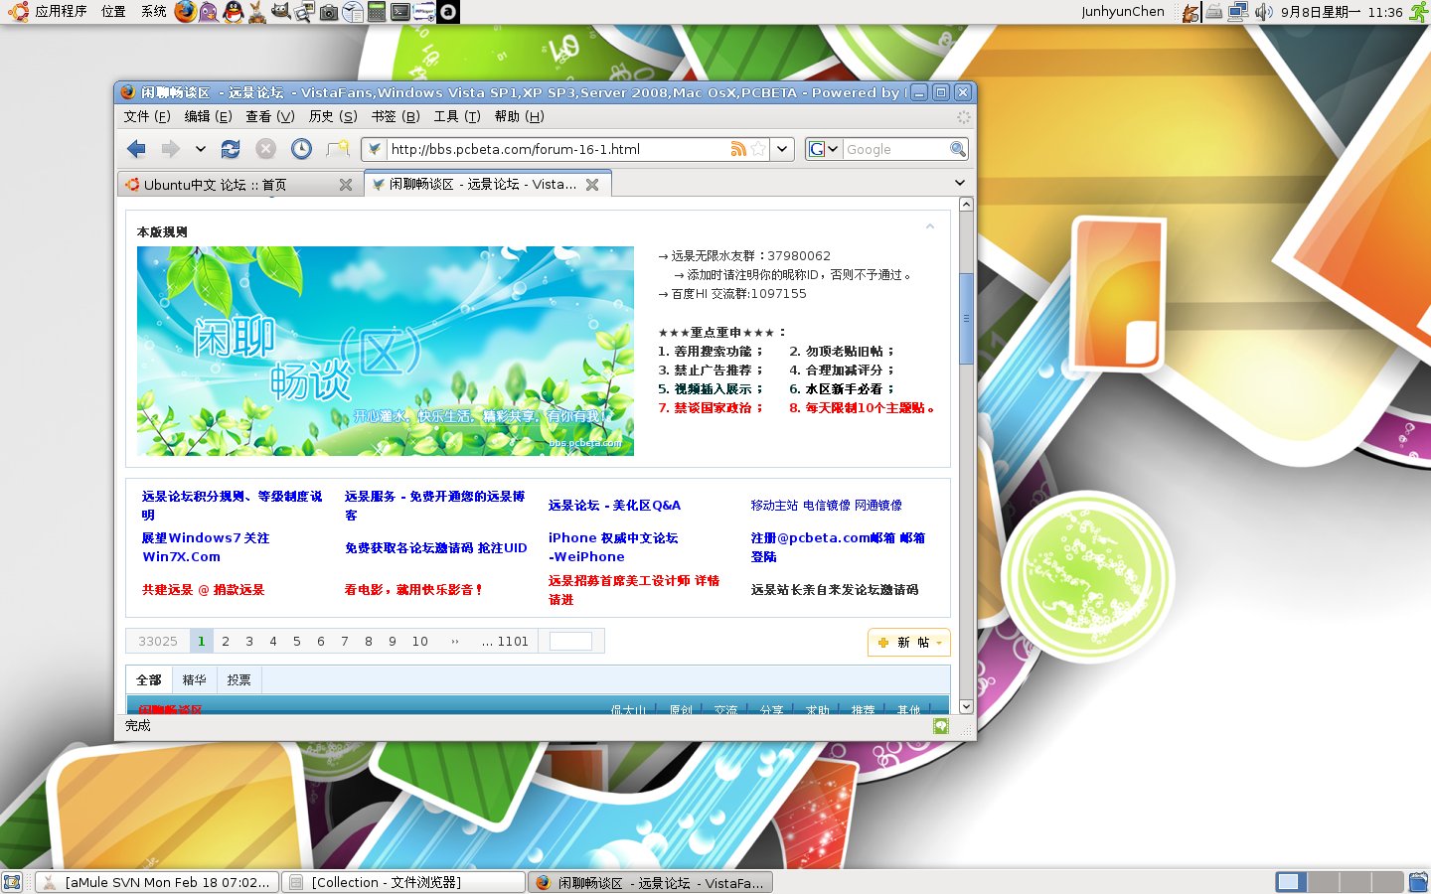
Task: Open the Trash on the bottom panel
Action: [x=1418, y=882]
